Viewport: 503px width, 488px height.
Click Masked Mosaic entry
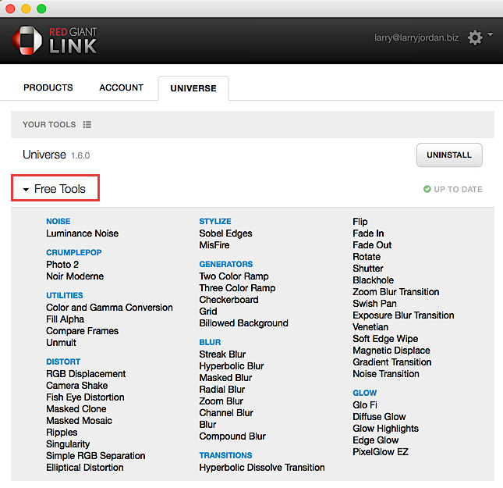point(79,421)
